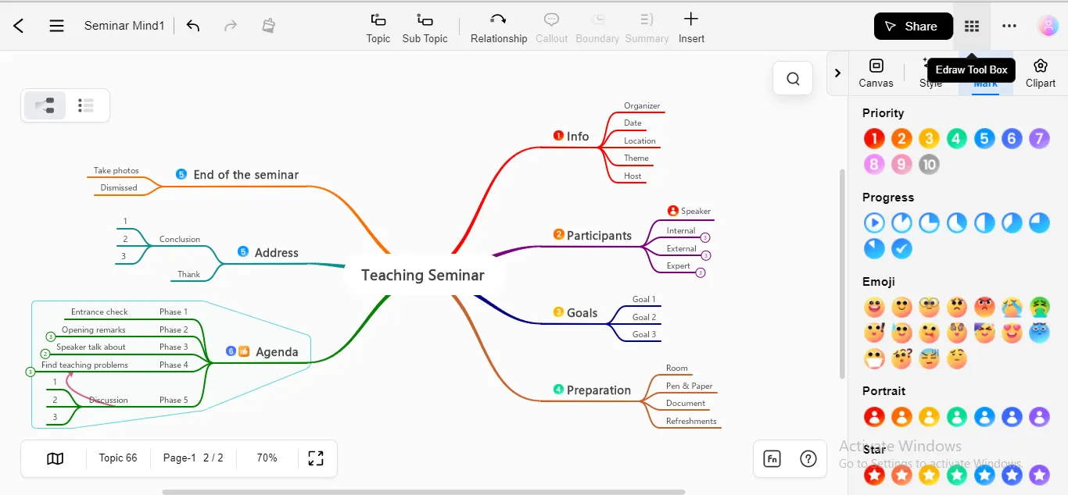
Task: Click the Fn shortcut keys button
Action: [x=772, y=458]
